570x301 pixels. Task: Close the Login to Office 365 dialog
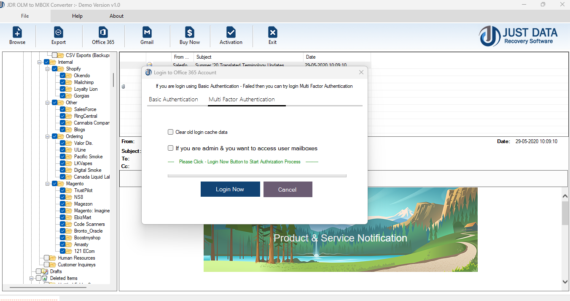pos(361,72)
